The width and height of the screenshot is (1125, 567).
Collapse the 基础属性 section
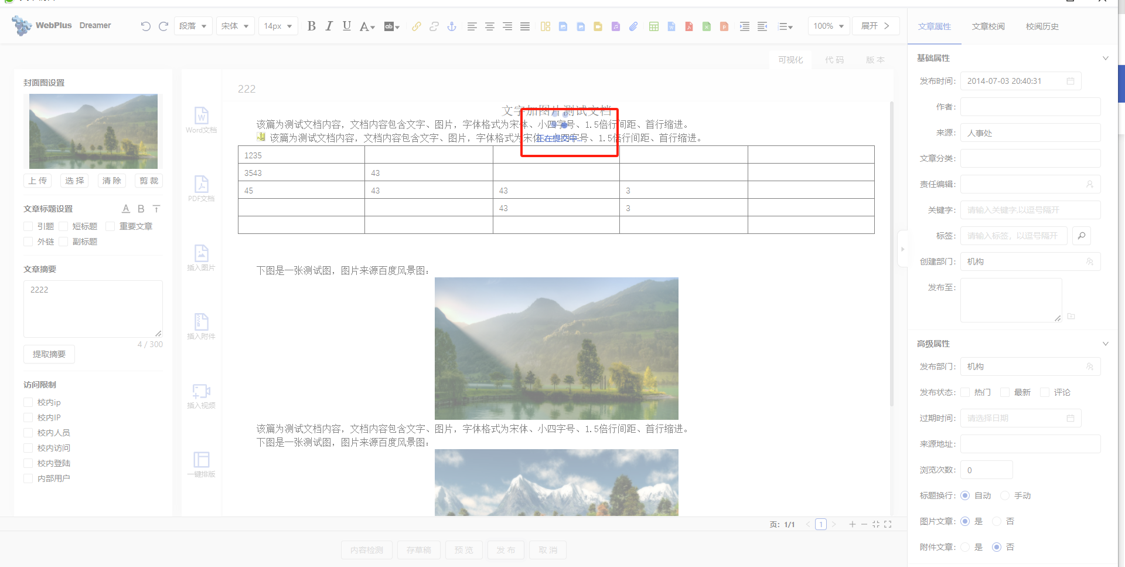tap(1105, 58)
